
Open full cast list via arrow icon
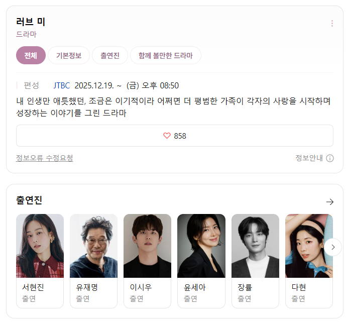pos(330,201)
